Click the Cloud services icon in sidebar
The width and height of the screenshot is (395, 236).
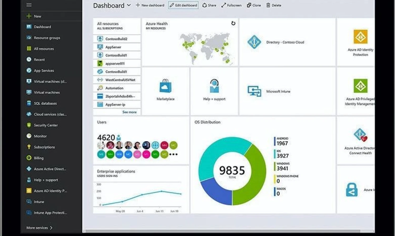tap(29, 114)
